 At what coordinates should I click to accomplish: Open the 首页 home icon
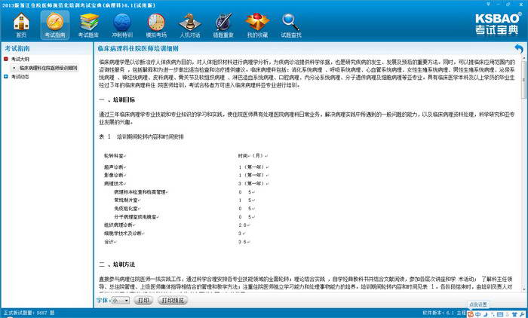21,21
